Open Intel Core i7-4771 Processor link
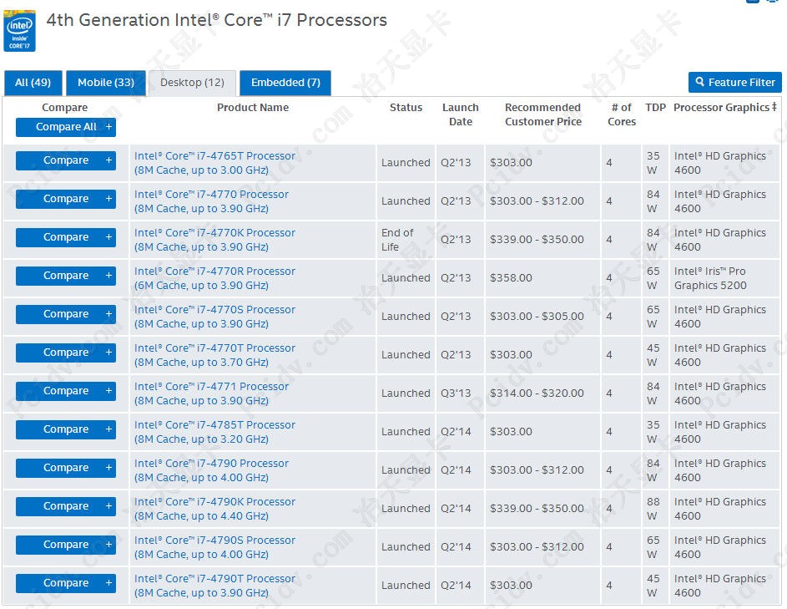This screenshot has height=609, width=787. (211, 394)
